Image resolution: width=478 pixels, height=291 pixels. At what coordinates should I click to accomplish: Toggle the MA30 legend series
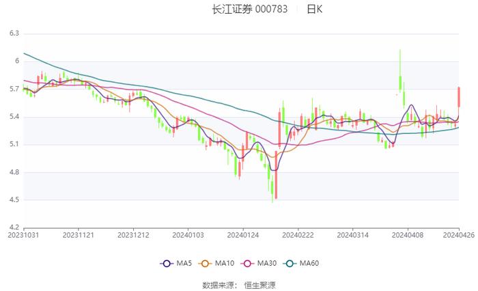pos(268,263)
